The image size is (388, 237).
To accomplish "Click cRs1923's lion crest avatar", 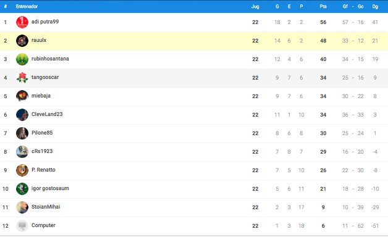I will [x=22, y=152].
